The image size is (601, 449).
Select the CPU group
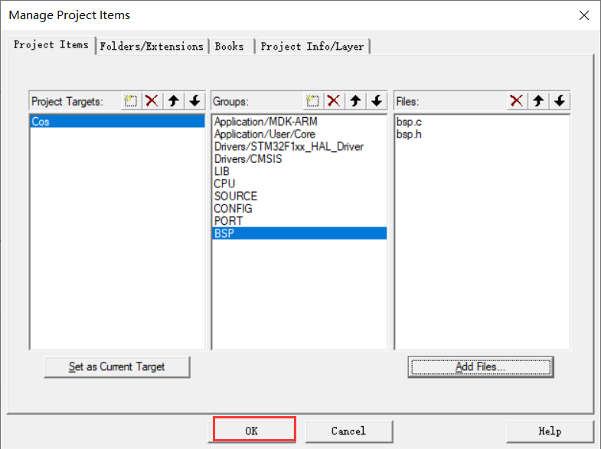[299, 184]
